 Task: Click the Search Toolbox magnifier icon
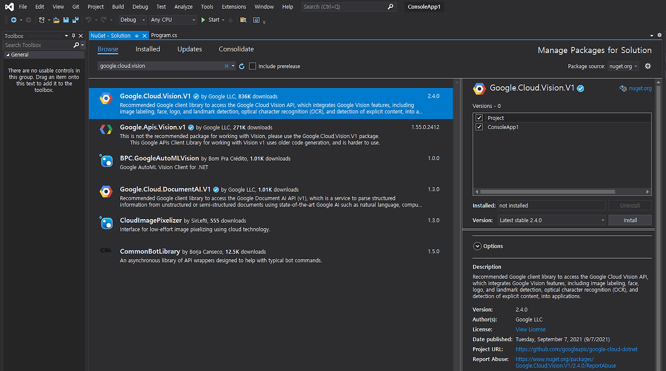tap(76, 45)
